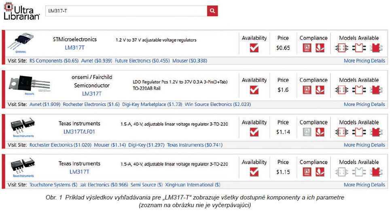Click the red search magnifier button
The image size is (390, 214).
pos(212,11)
